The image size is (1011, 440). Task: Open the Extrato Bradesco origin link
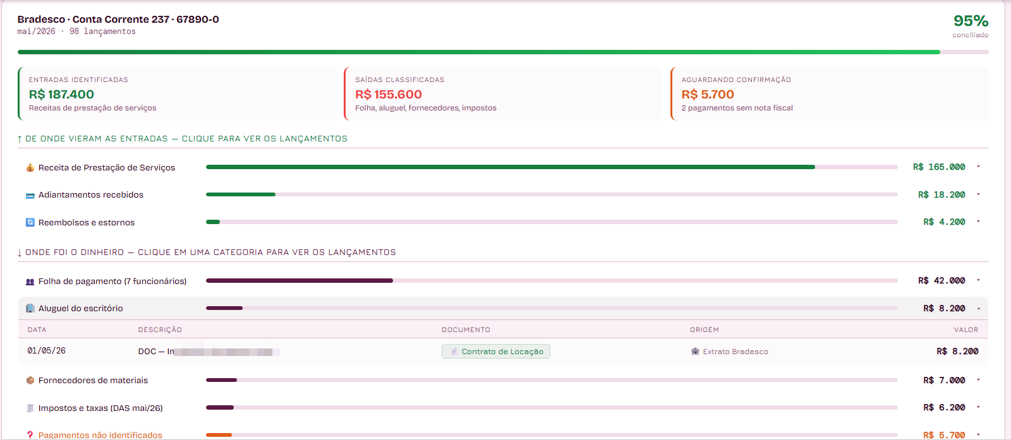click(736, 352)
